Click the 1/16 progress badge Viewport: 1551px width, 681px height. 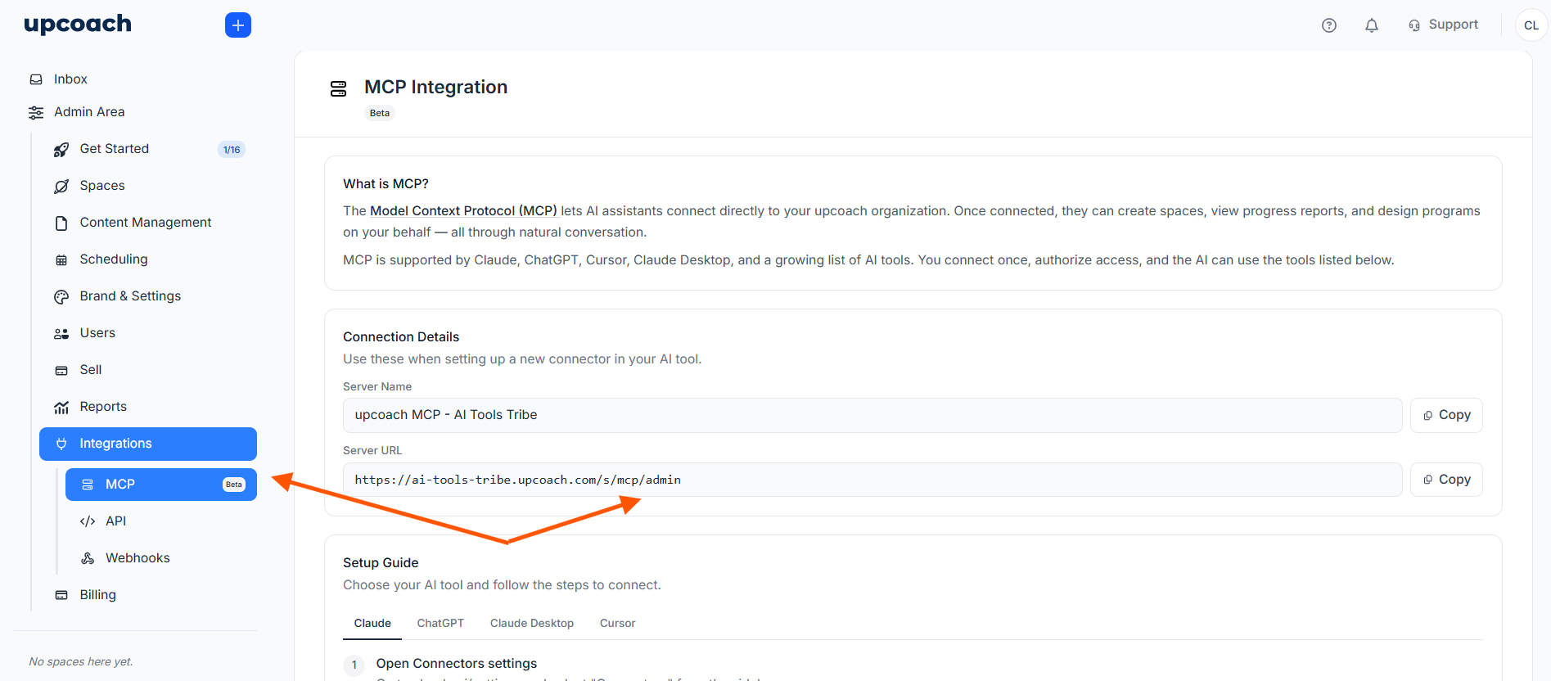232,150
